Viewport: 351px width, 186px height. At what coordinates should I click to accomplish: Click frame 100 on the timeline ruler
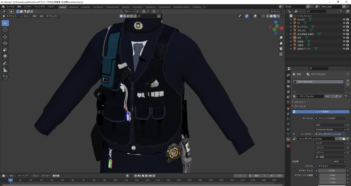coord(115,180)
